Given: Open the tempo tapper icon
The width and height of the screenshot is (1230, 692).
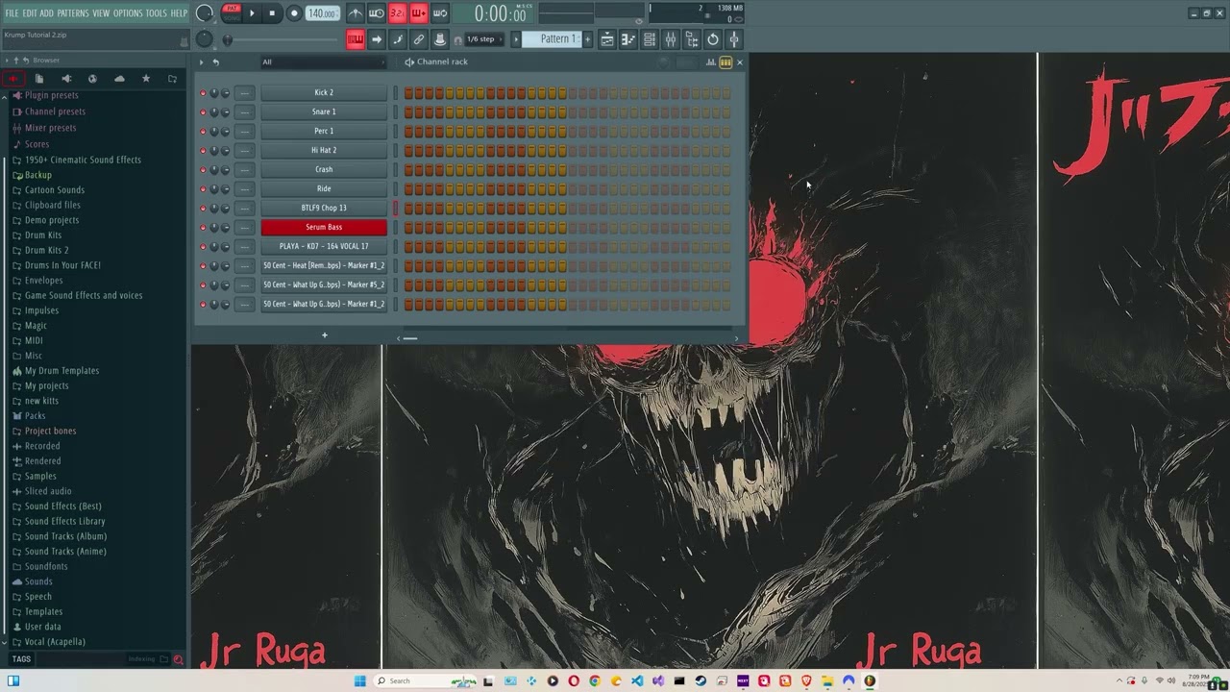Looking at the screenshot, I should point(734,39).
